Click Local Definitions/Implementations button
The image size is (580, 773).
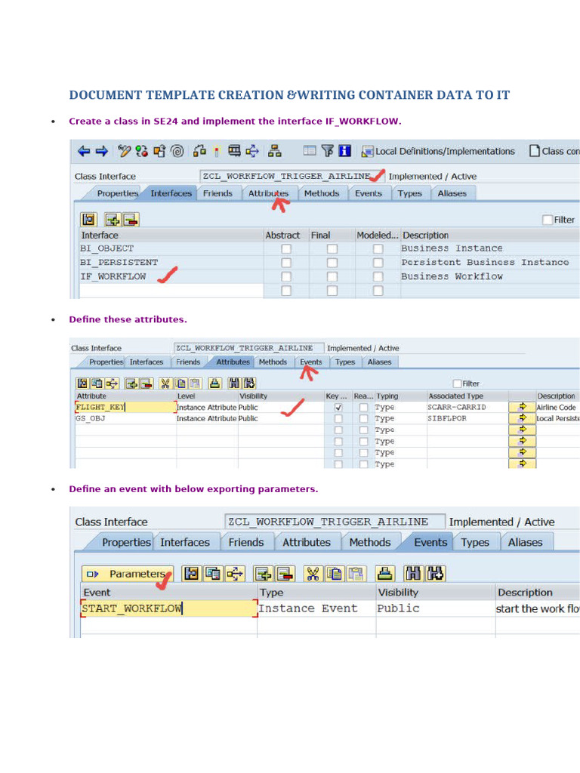coord(438,151)
